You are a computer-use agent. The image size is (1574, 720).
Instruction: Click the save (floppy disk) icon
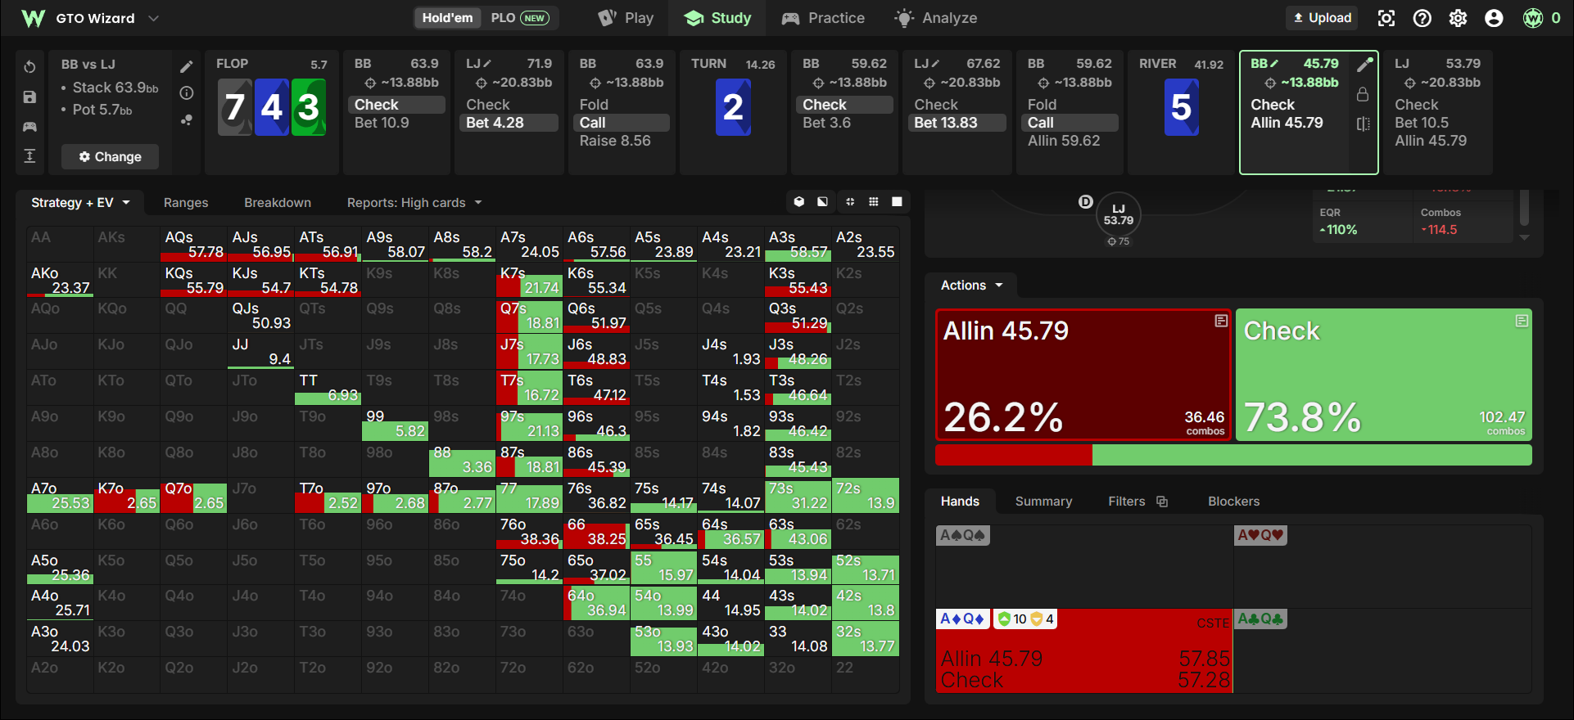(29, 97)
